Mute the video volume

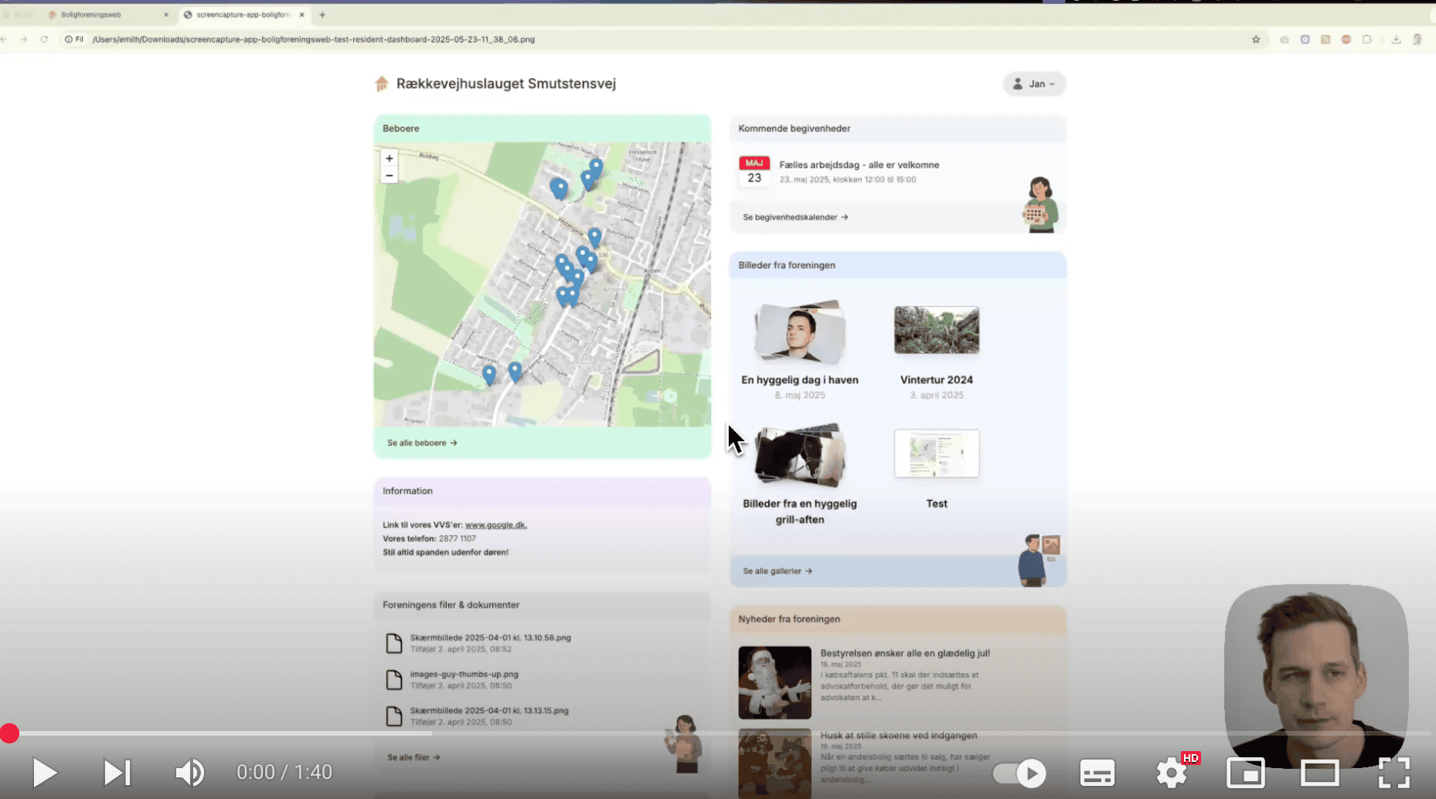pyautogui.click(x=189, y=773)
